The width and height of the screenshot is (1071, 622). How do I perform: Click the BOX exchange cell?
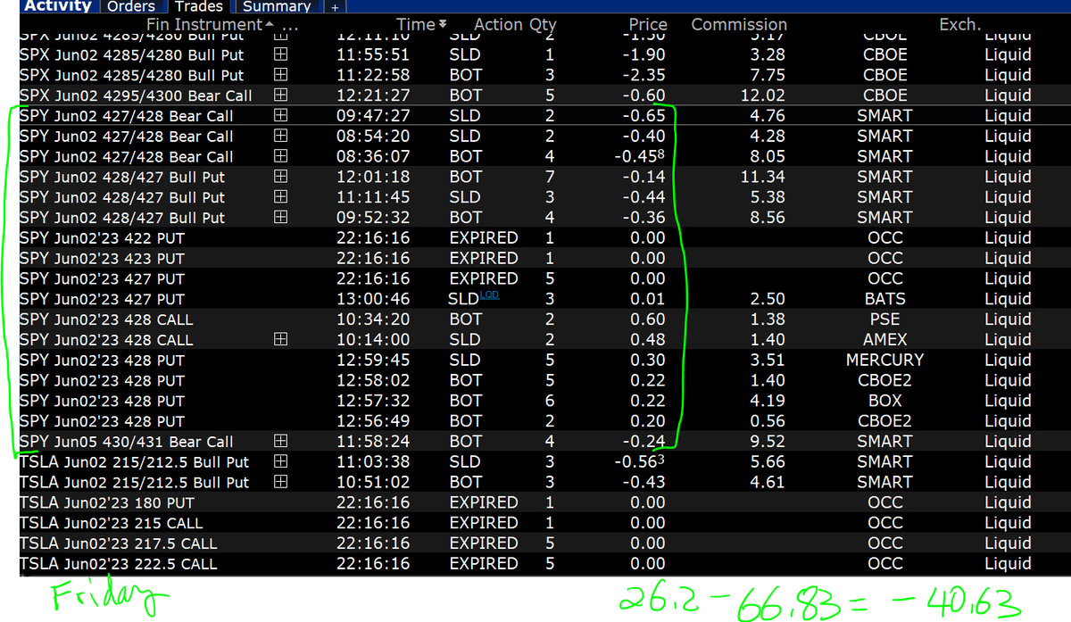[884, 401]
